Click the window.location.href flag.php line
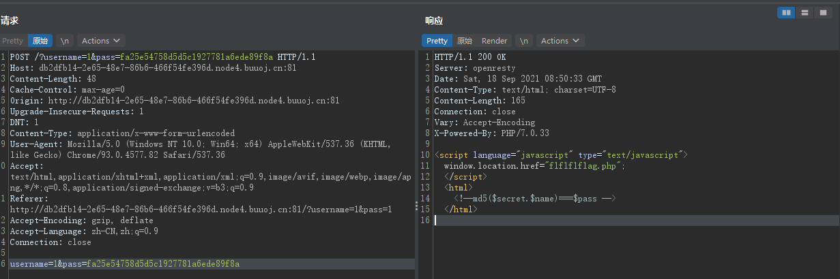This screenshot has height=279, width=840. 534,166
